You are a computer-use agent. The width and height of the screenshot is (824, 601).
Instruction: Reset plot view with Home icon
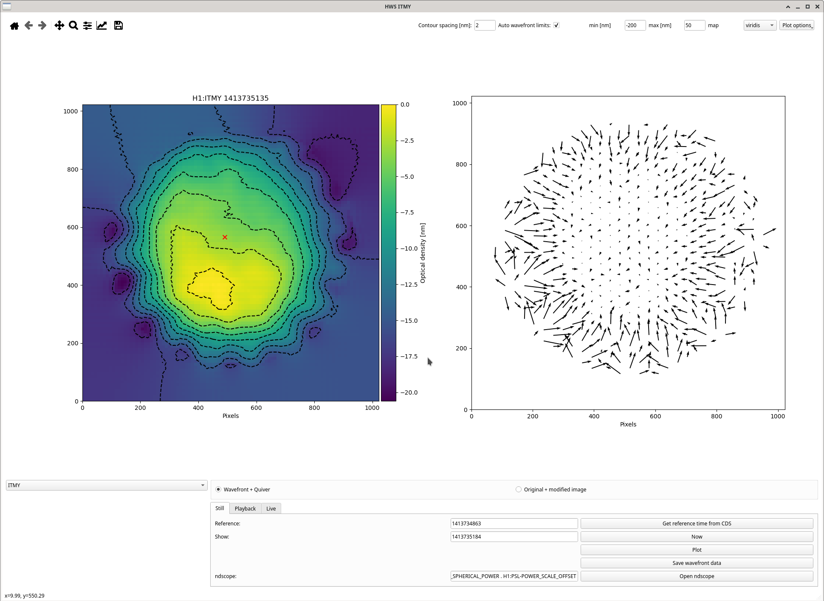pos(14,26)
